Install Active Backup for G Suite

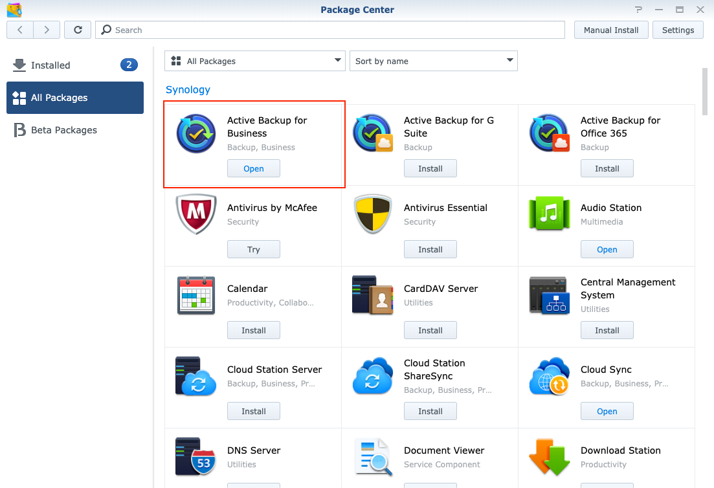click(430, 168)
